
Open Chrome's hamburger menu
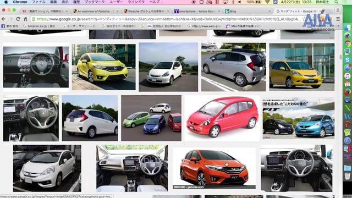coord(338,19)
